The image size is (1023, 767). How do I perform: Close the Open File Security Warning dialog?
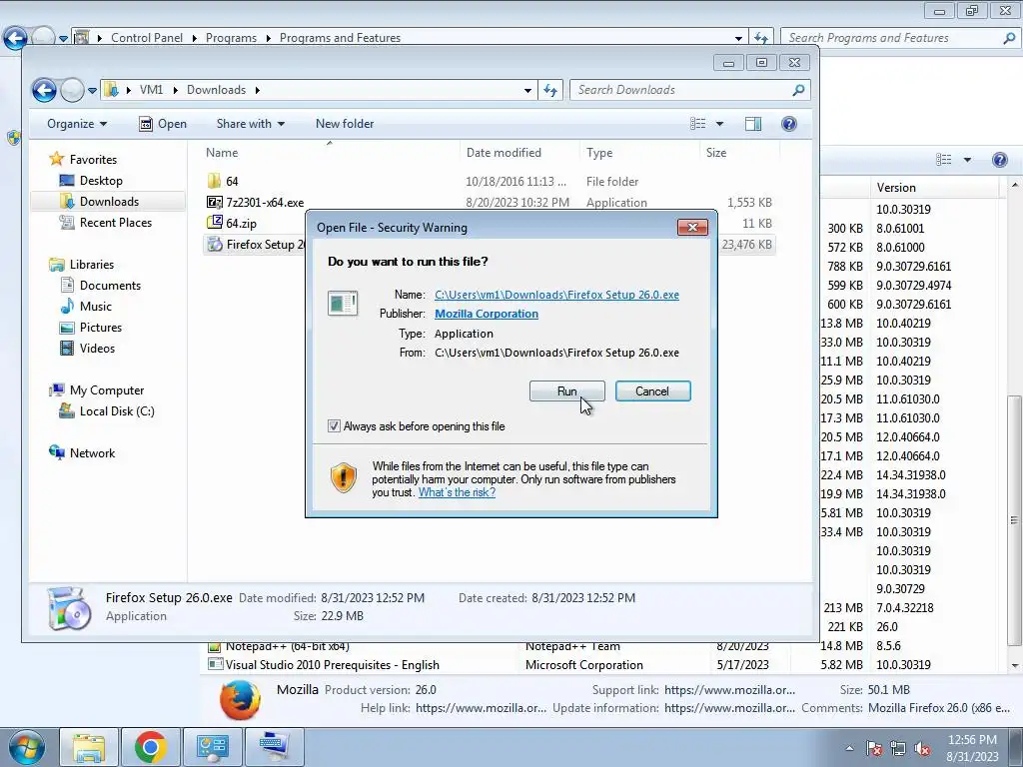point(692,227)
